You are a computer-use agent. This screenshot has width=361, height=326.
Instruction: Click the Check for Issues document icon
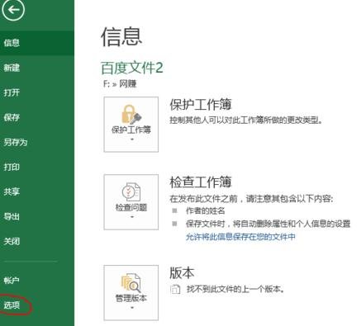click(131, 192)
